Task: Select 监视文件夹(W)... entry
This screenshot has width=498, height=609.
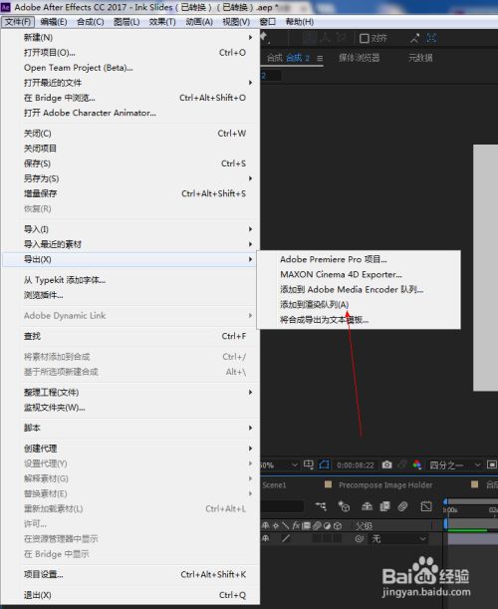Action: (x=130, y=408)
